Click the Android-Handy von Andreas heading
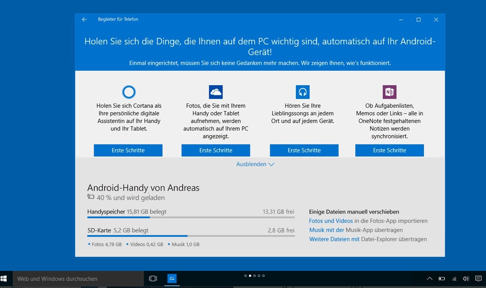486x288 pixels. (143, 188)
